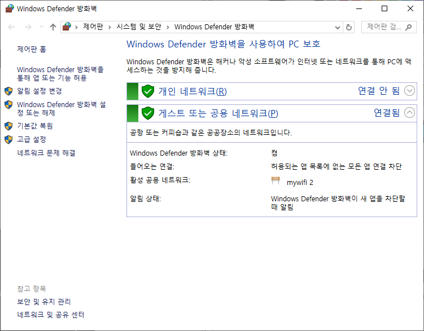The height and width of the screenshot is (331, 424).
Task: Open 기본값 복원 link
Action: [35, 126]
